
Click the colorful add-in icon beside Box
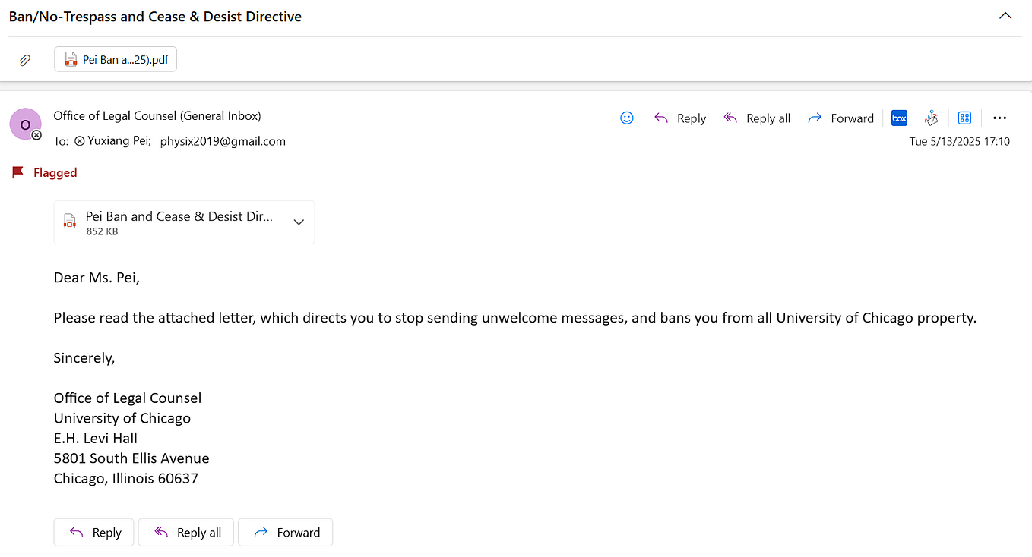pos(932,118)
